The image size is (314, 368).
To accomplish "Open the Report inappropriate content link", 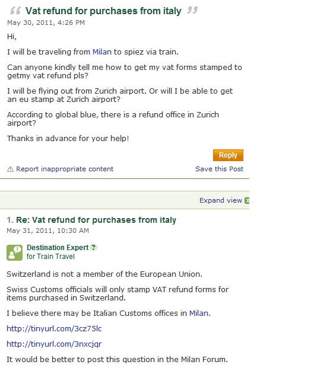I will (65, 169).
